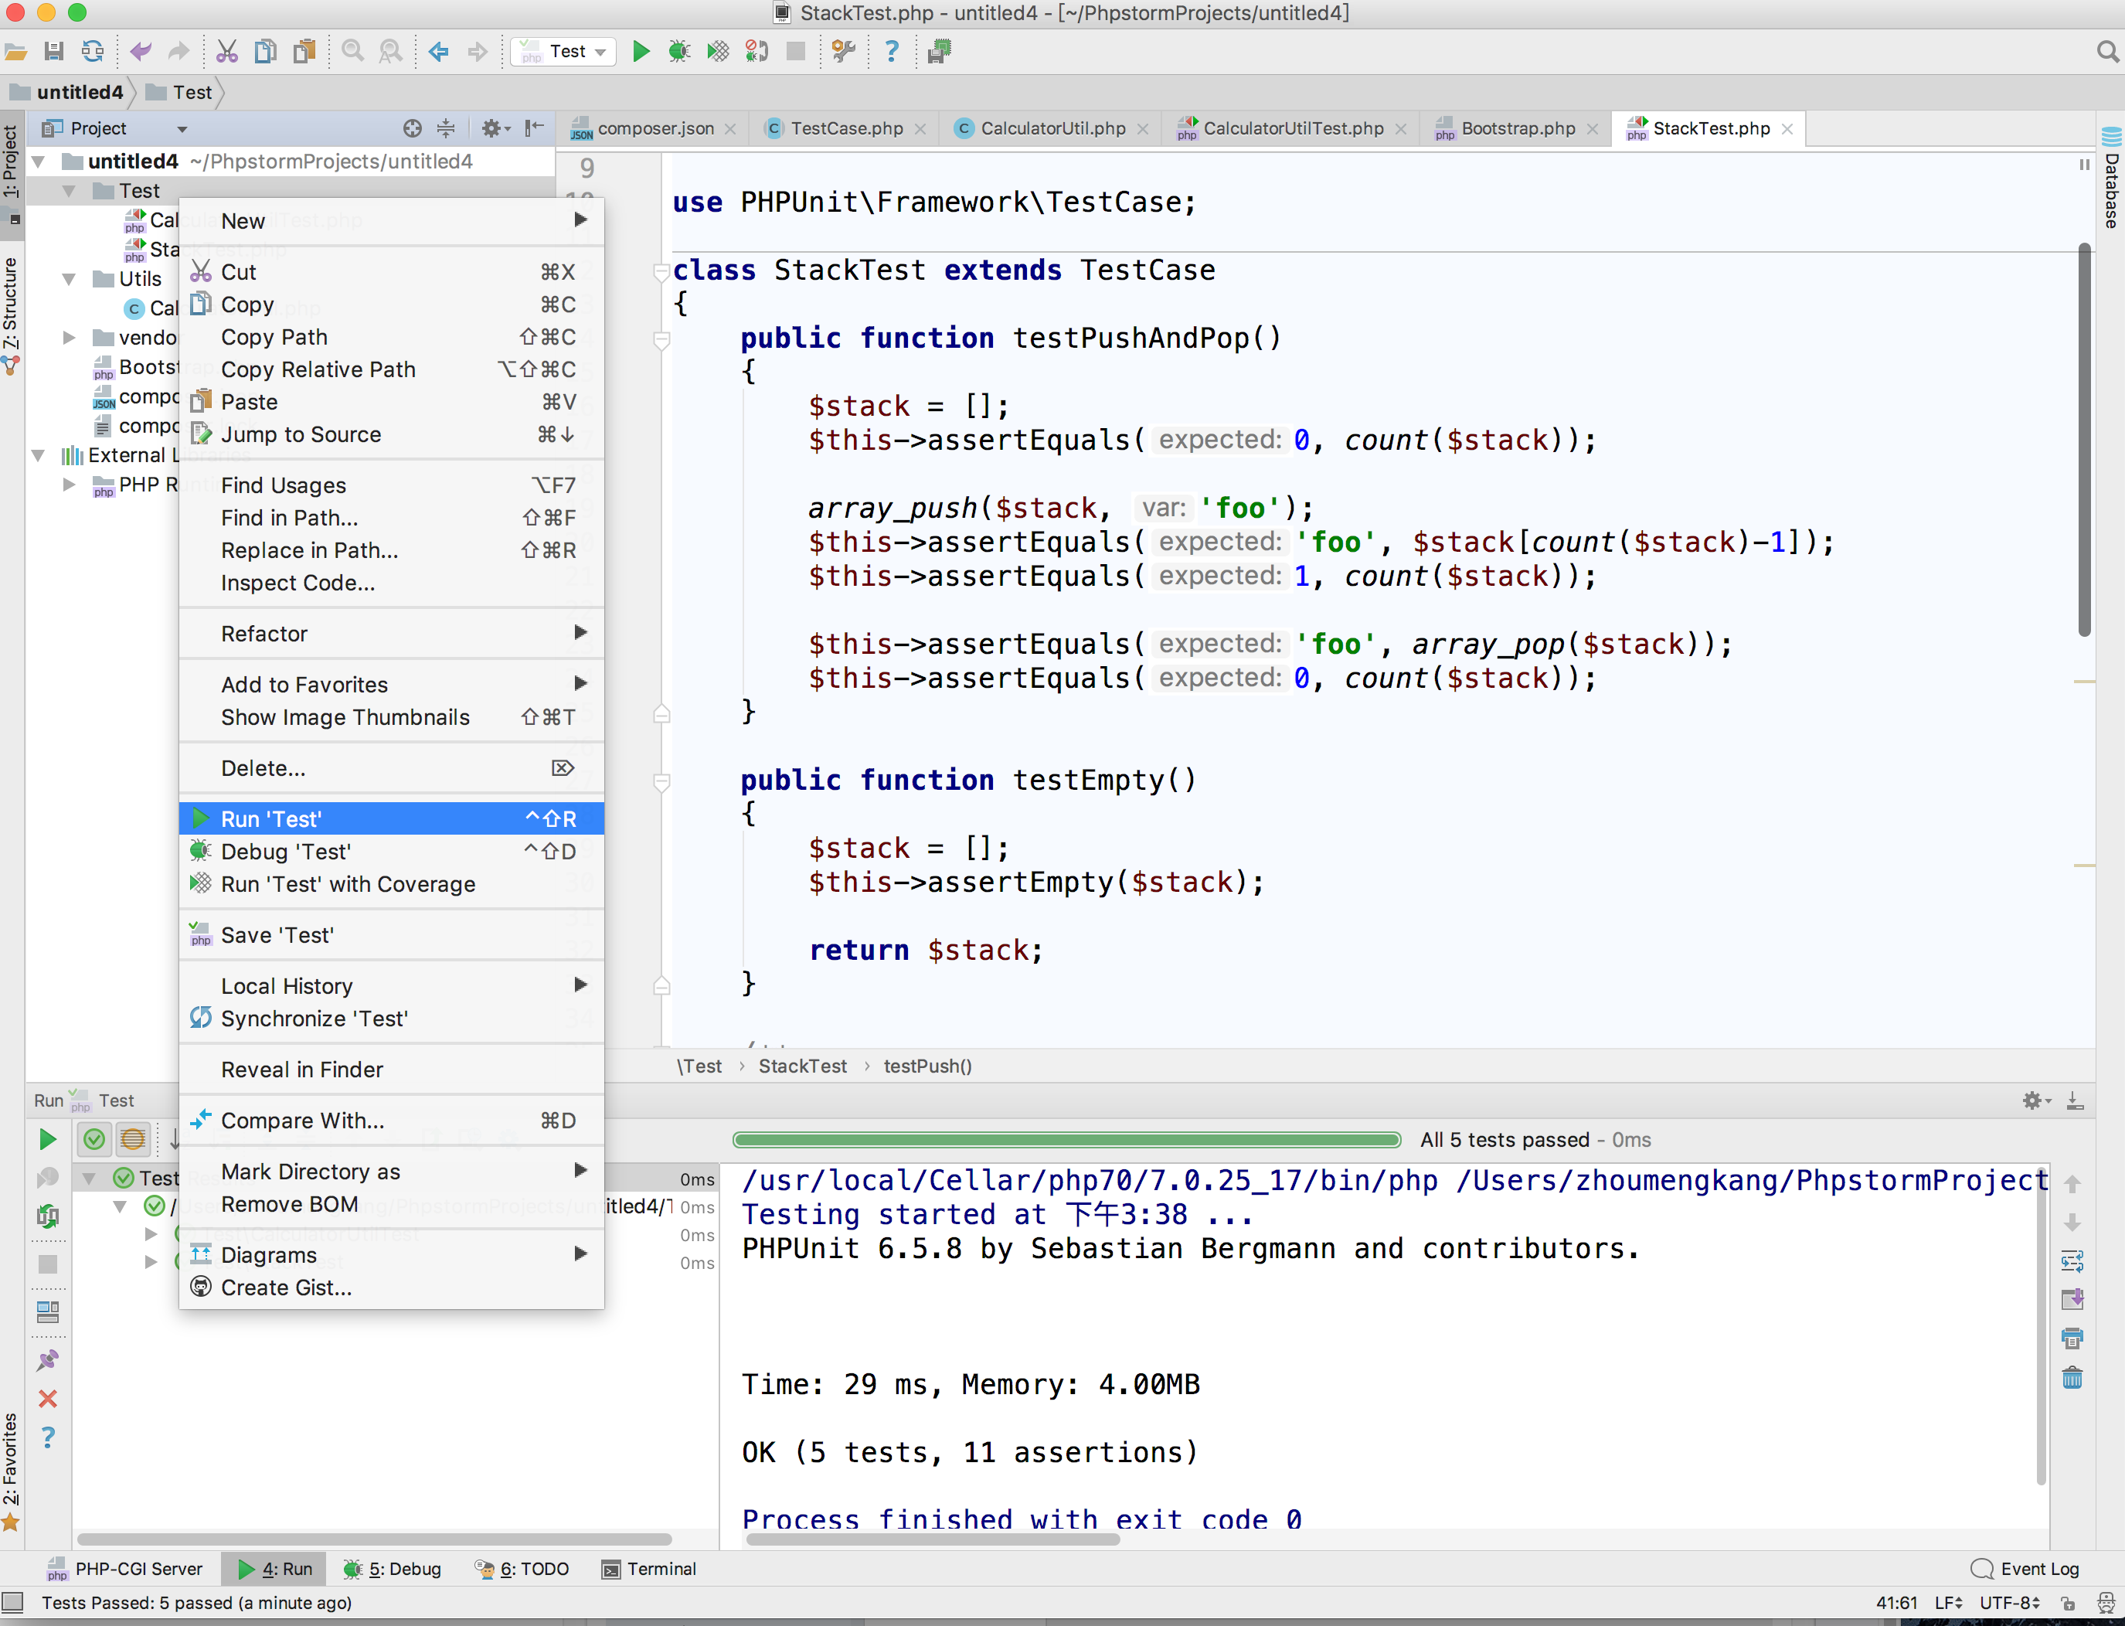Open Find with the magnifier toolbar icon
2125x1626 pixels.
tap(353, 51)
